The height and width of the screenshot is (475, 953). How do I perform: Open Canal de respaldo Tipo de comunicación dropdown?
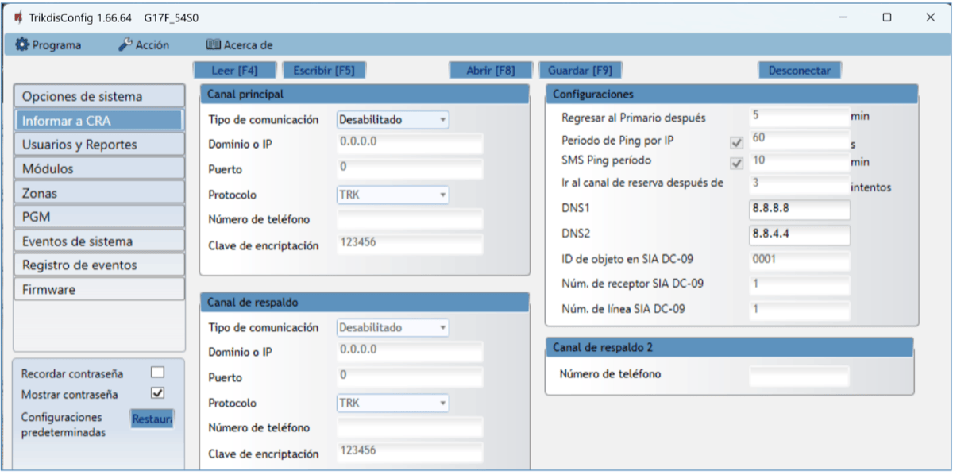point(393,328)
